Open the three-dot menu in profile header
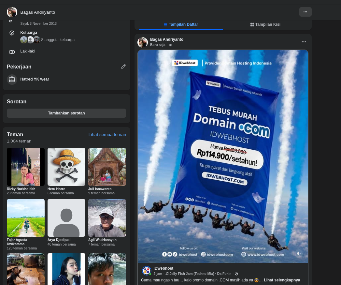This screenshot has height=285, width=341. click(x=305, y=12)
